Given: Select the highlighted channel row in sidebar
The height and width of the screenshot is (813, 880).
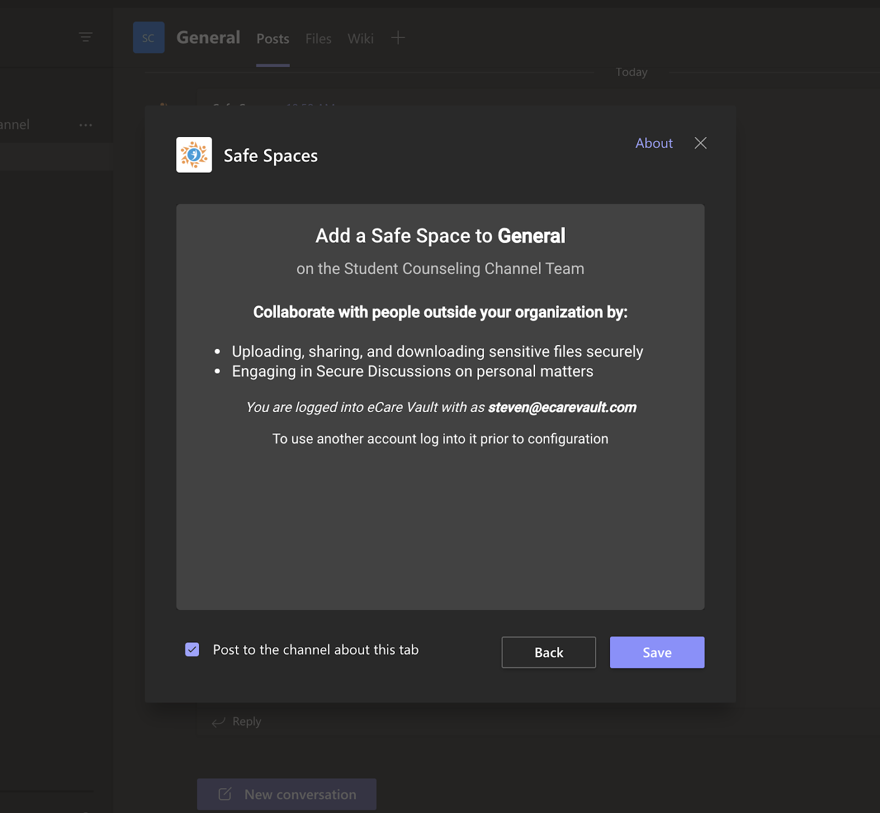Looking at the screenshot, I should (55, 157).
